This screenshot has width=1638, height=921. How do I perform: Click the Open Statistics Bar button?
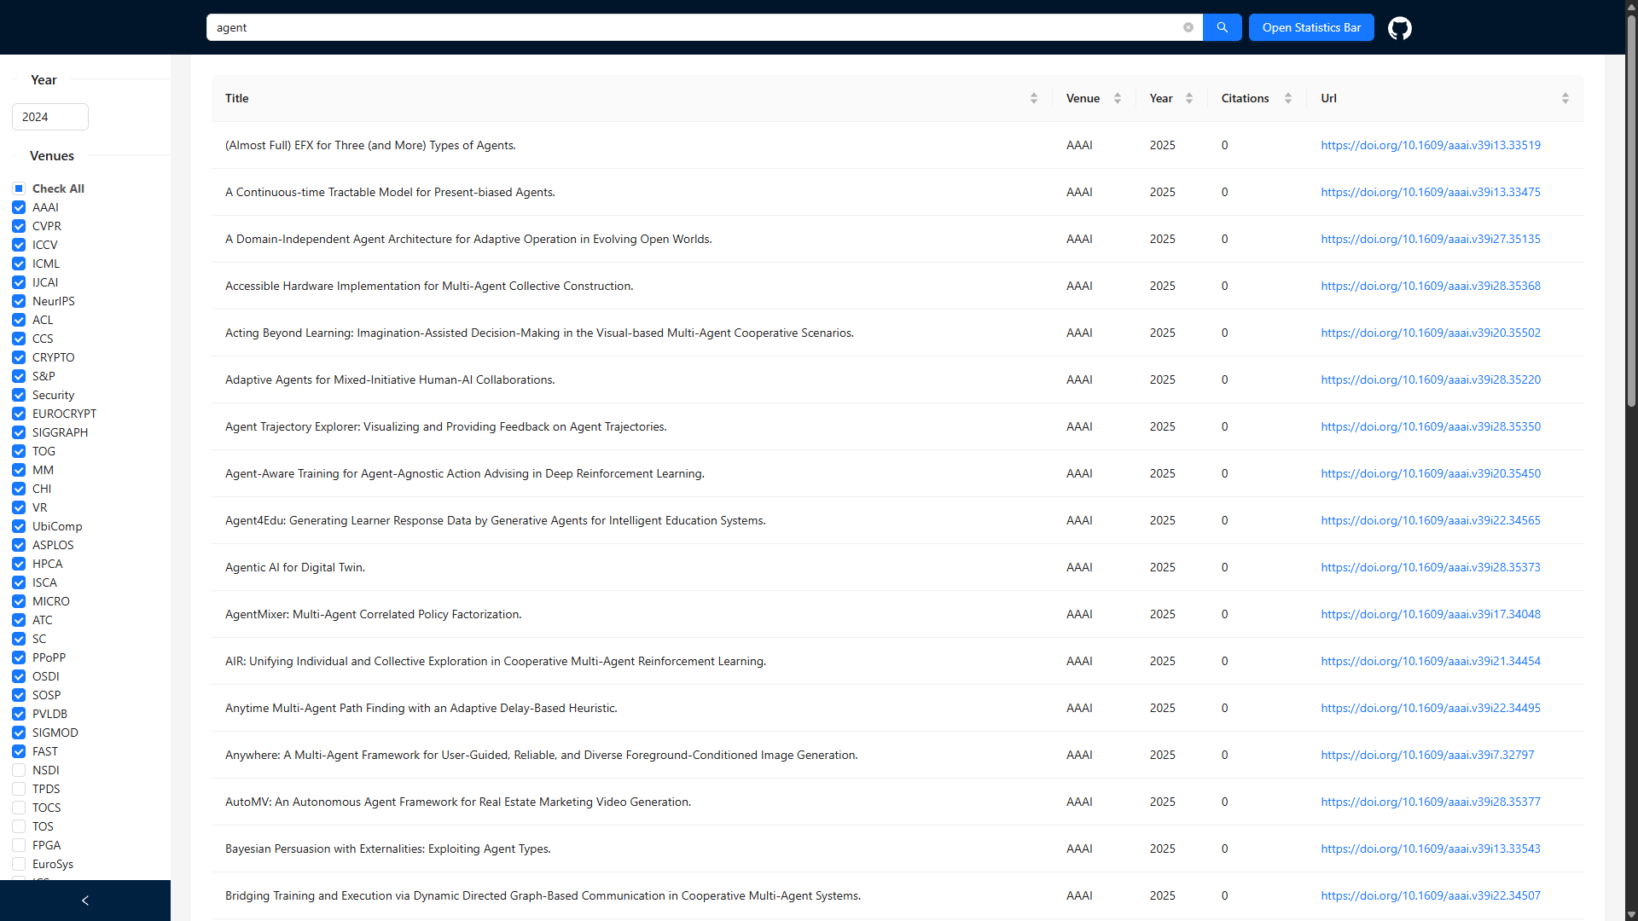[1311, 27]
